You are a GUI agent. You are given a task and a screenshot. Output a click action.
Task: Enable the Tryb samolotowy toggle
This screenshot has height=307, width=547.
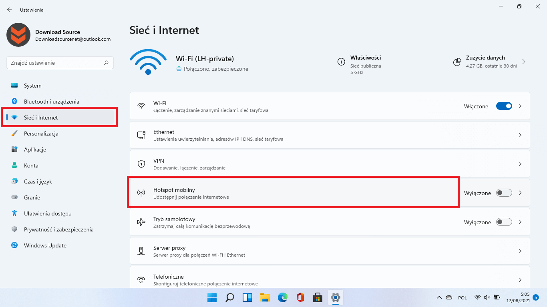pyautogui.click(x=504, y=222)
